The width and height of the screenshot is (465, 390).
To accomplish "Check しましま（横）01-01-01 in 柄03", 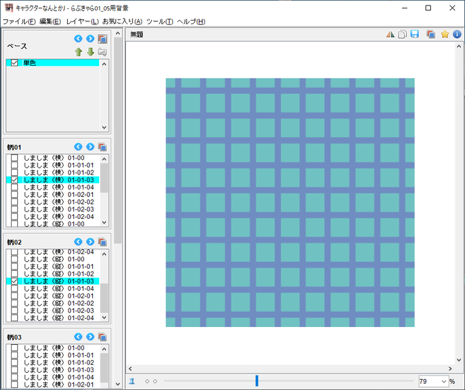I will [14, 355].
